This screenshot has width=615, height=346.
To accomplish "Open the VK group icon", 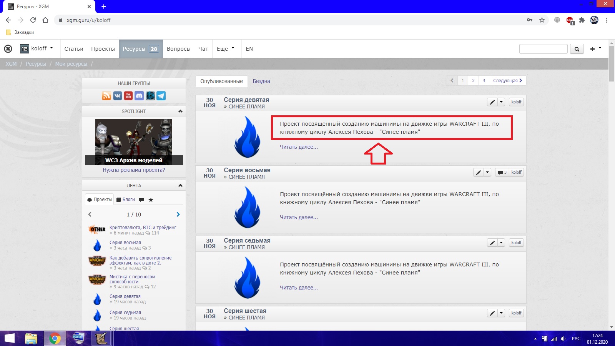I will point(118,96).
